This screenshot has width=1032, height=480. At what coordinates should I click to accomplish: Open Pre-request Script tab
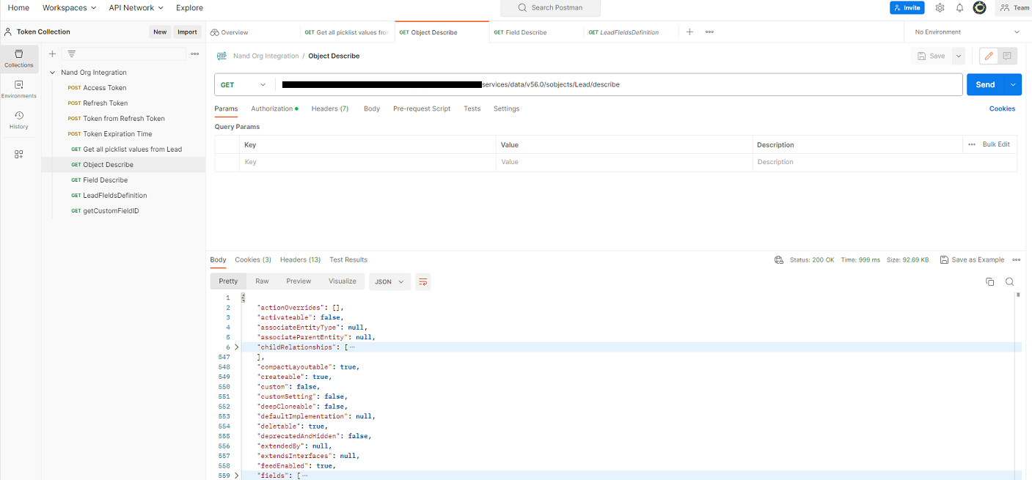point(422,108)
